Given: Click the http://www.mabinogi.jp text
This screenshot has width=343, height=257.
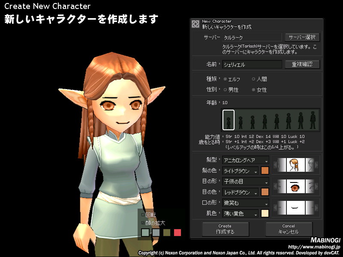Looking at the screenshot, I should 314,247.
